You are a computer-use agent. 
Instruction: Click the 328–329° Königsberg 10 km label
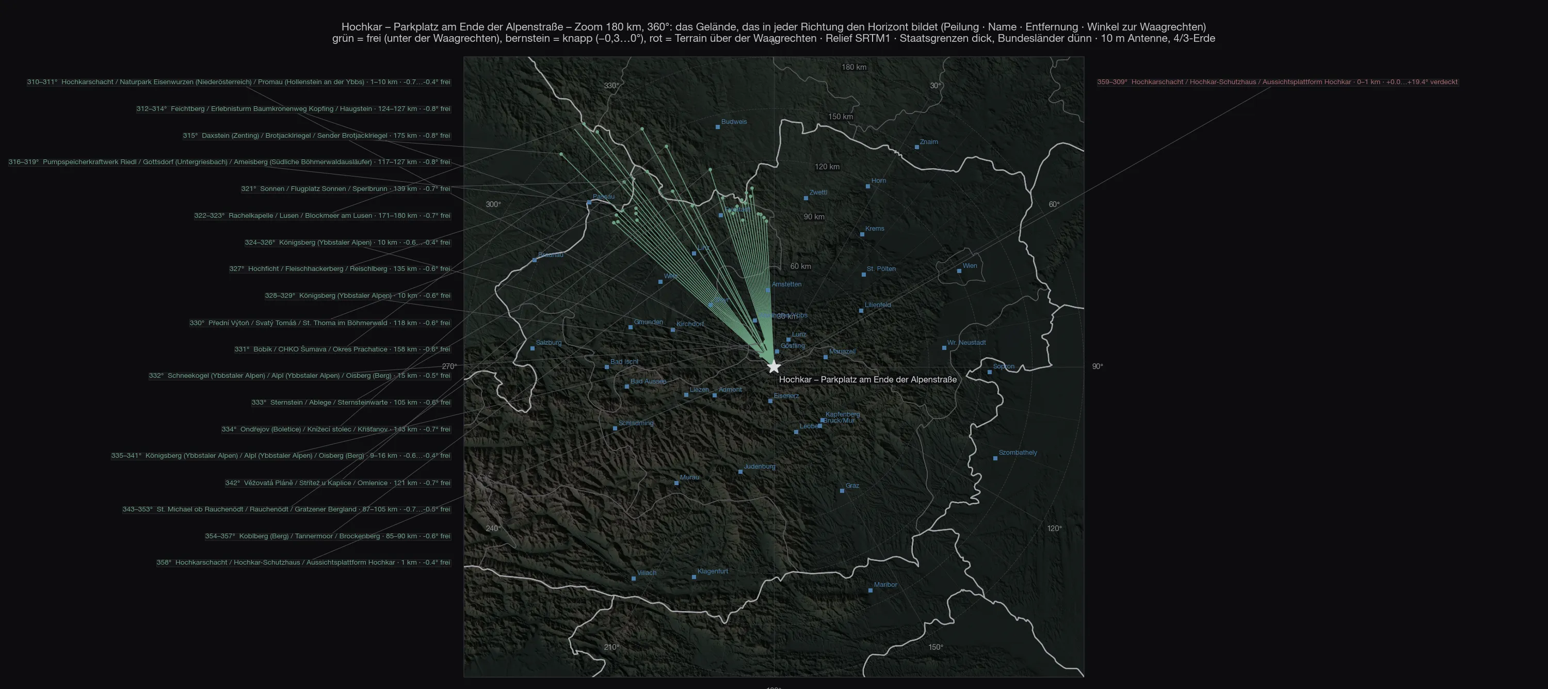pos(358,296)
